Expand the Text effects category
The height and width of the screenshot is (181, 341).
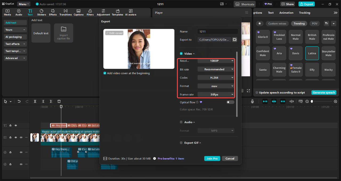15,44
